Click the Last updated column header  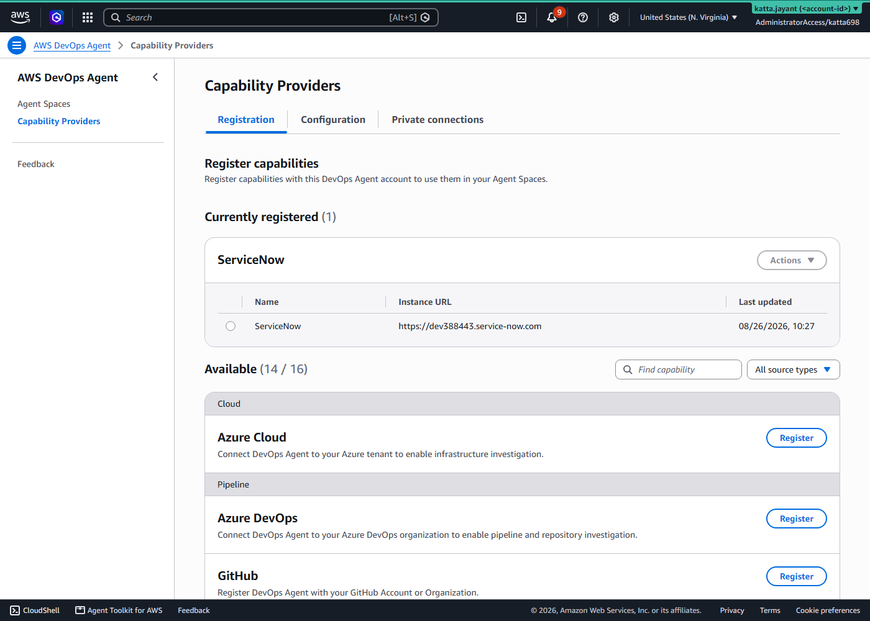coord(765,302)
